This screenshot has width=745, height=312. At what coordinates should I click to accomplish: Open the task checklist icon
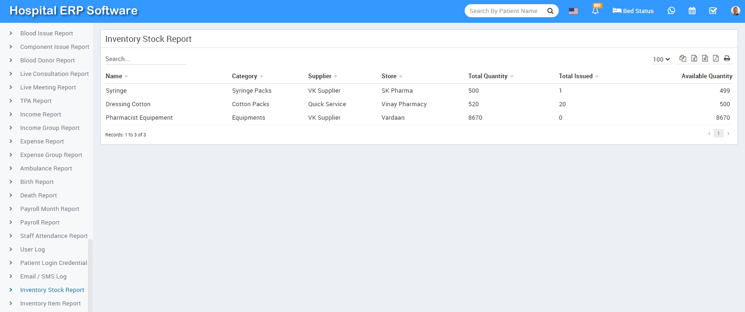pos(713,11)
